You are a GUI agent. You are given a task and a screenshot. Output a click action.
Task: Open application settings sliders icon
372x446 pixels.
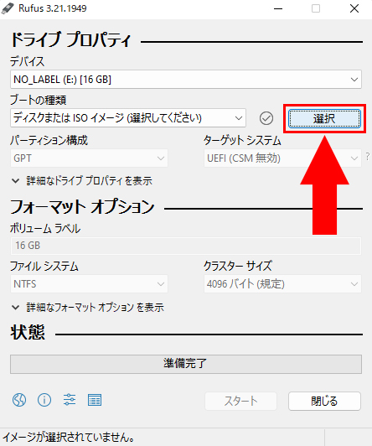coord(70,400)
